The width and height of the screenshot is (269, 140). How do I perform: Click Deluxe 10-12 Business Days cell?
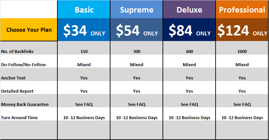pos(189,118)
